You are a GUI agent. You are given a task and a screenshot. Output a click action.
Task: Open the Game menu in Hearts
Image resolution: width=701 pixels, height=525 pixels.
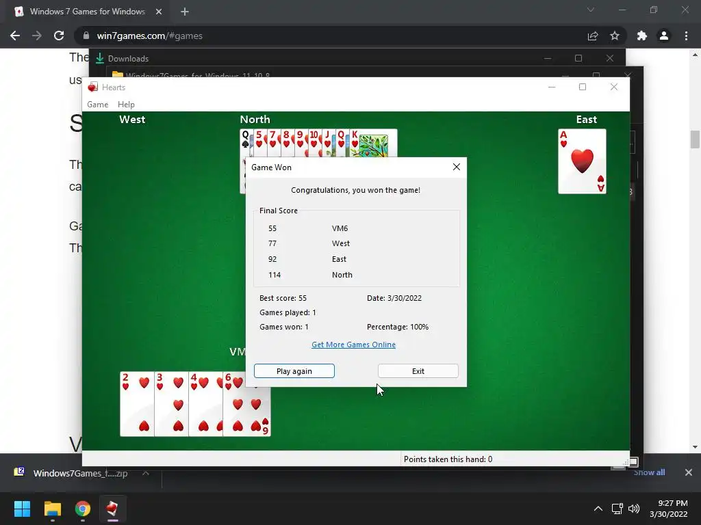pos(97,105)
